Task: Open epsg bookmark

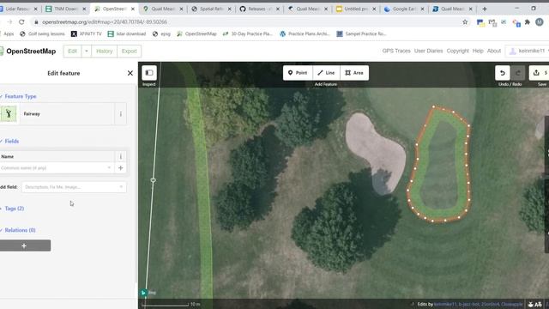Action: pos(162,33)
